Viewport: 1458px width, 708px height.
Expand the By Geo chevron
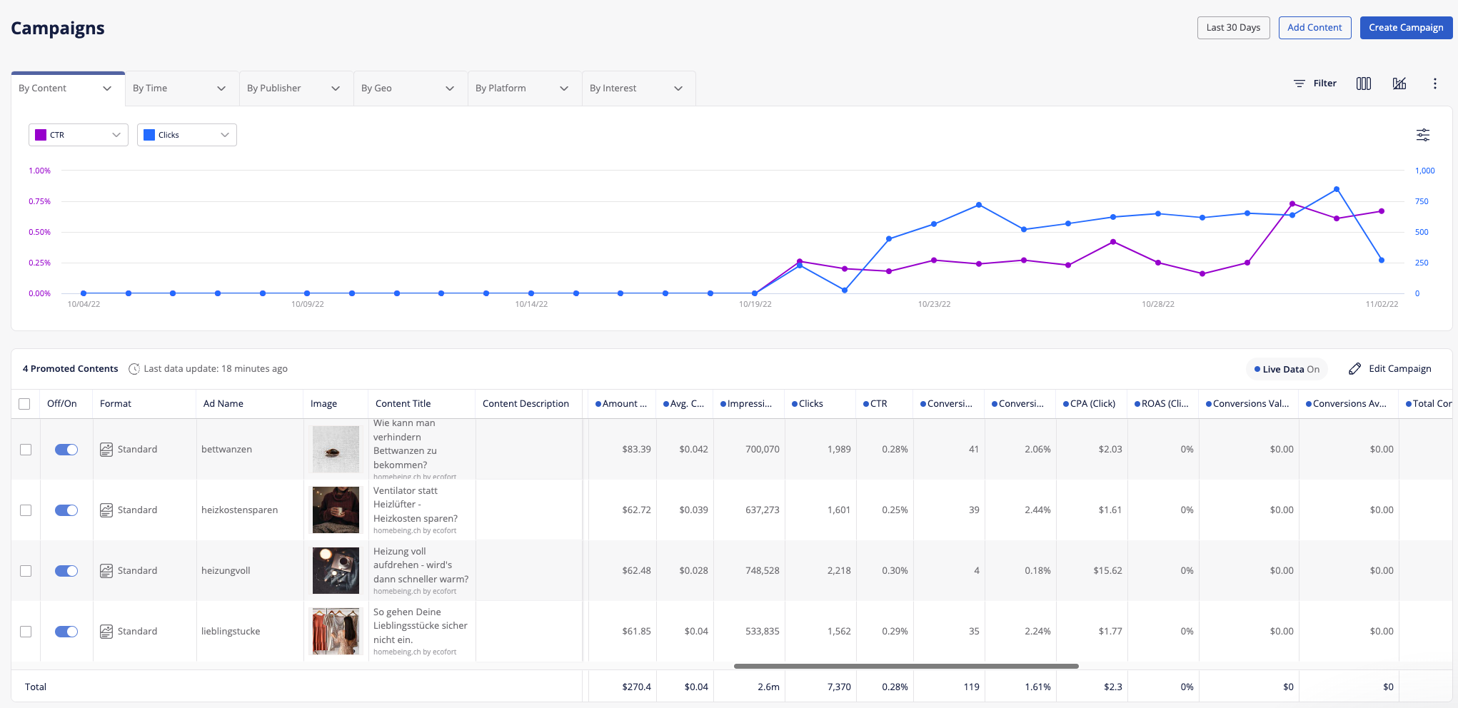pos(450,88)
